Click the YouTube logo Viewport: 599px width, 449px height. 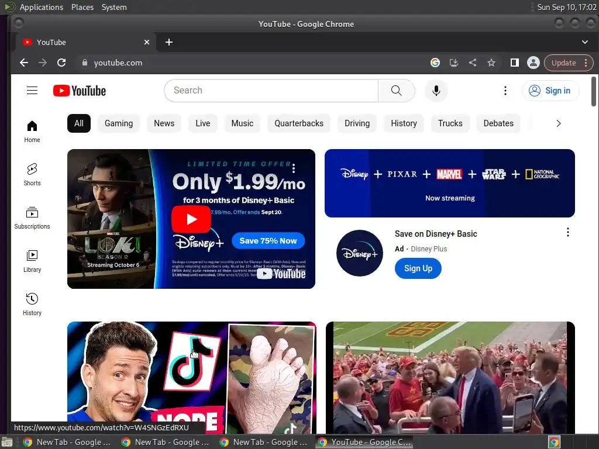point(80,91)
